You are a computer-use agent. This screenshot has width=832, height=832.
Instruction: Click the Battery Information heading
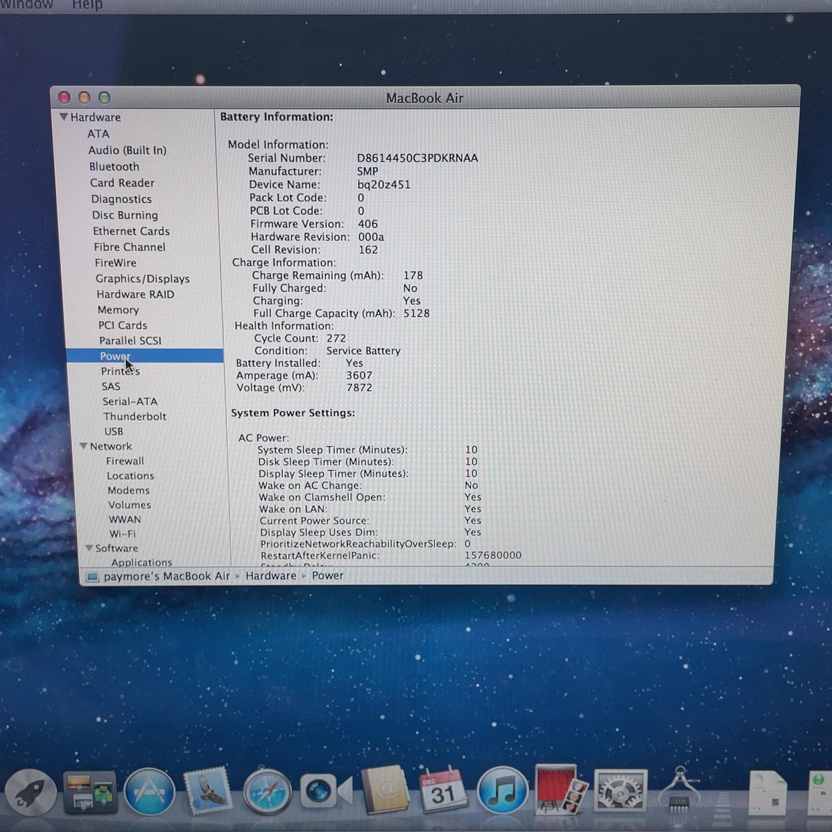click(277, 116)
